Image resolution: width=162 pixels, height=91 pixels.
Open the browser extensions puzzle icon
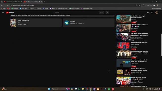(144, 5)
